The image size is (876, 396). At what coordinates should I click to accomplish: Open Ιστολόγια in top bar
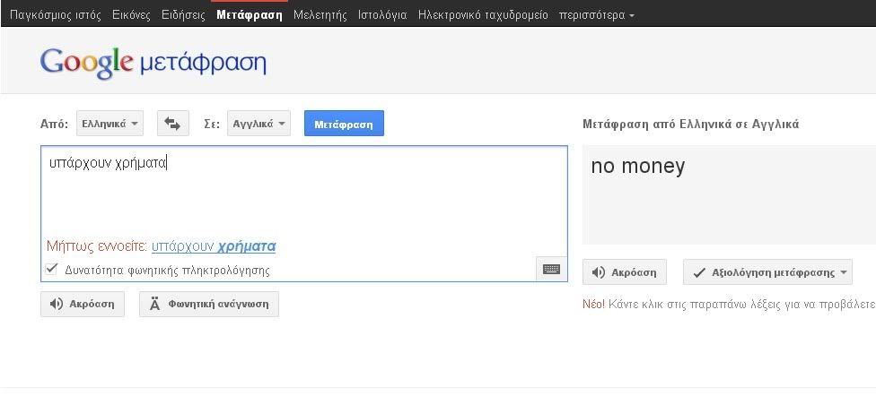coord(382,15)
